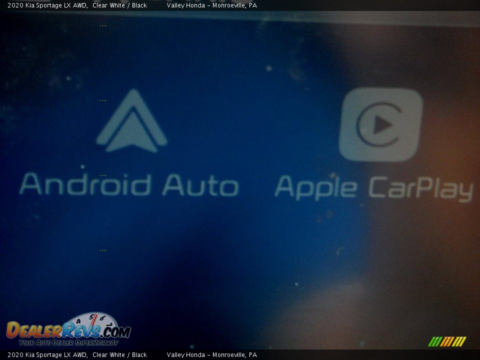Screen dimensions: 480x360
Task: Select the Apple CarPlay label
Action: click(x=374, y=188)
